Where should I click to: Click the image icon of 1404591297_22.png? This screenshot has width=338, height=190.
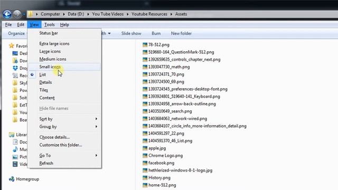(x=145, y=134)
